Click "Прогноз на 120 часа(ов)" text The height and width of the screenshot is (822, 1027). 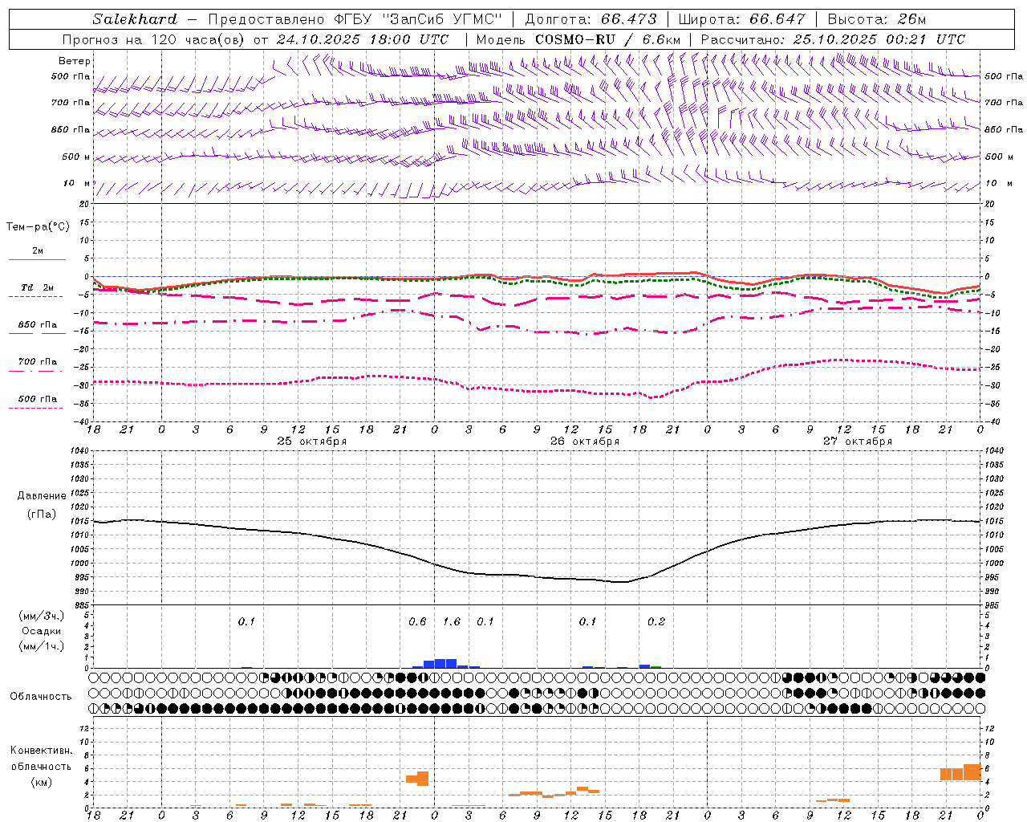click(x=154, y=39)
